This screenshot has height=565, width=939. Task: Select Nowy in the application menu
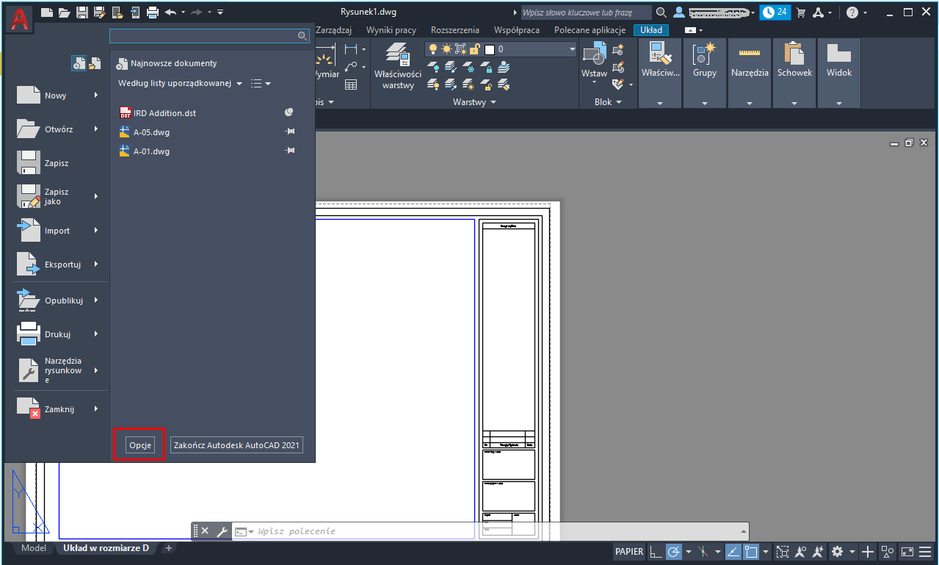tap(59, 96)
